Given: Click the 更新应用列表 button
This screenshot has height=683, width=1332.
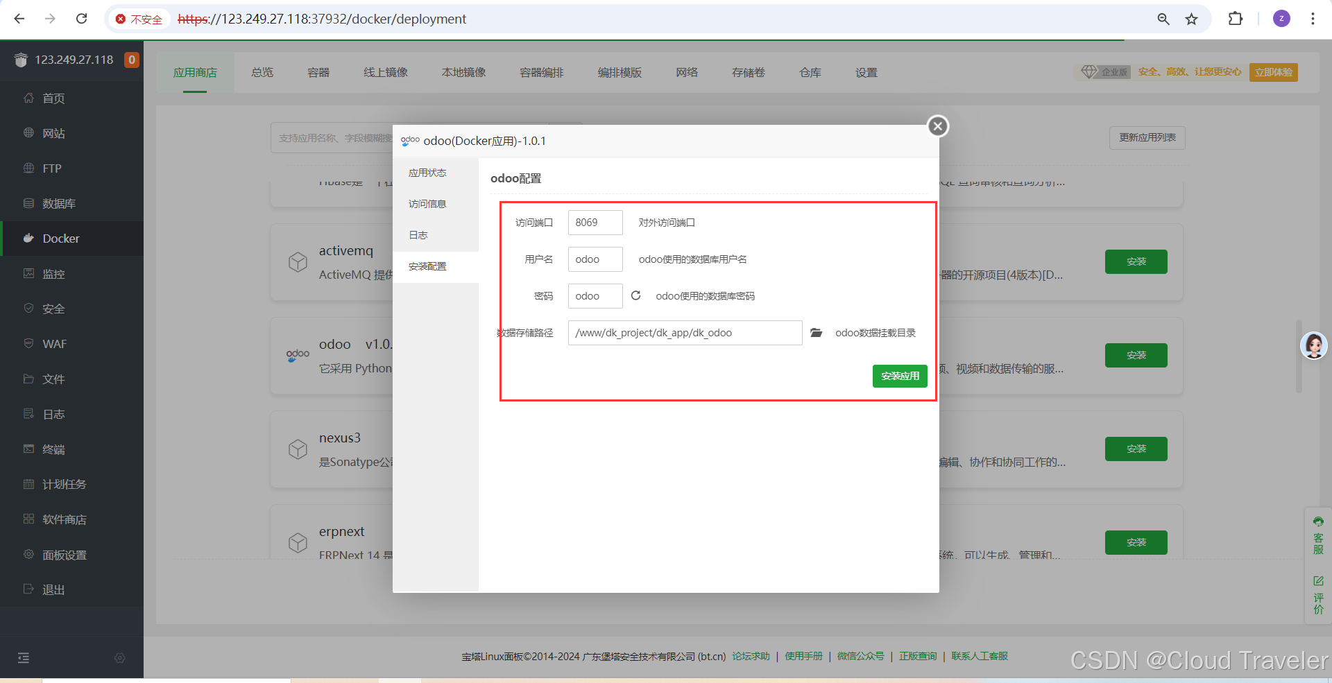Looking at the screenshot, I should click(x=1147, y=137).
